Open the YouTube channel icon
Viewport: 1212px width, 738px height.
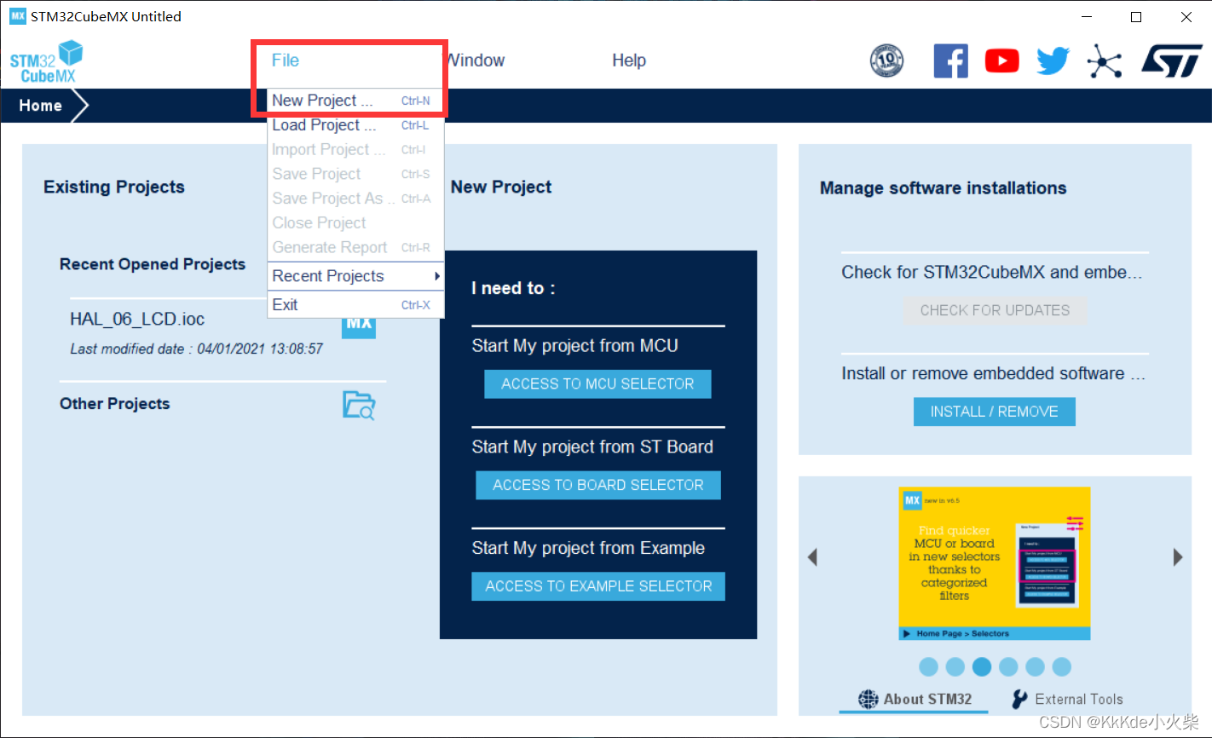tap(1001, 61)
